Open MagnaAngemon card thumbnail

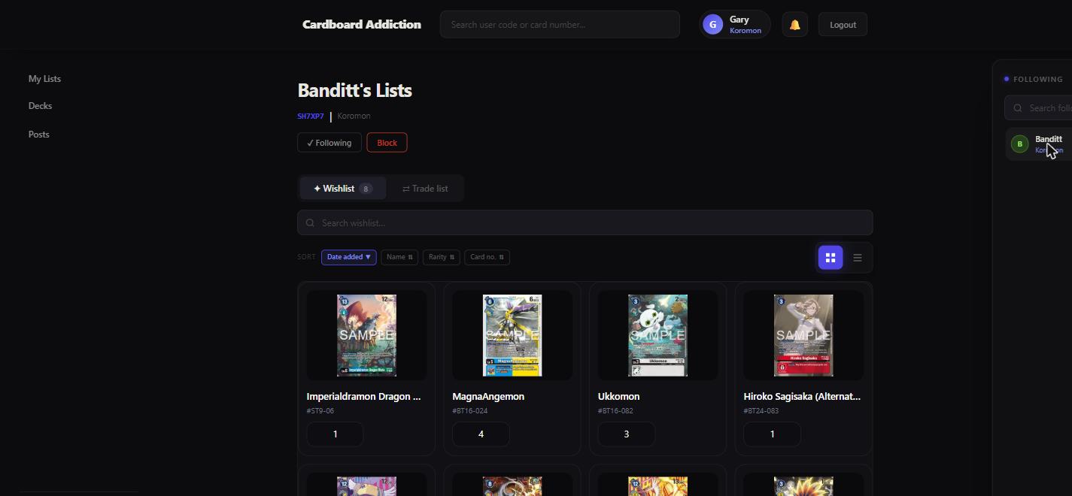click(x=512, y=335)
